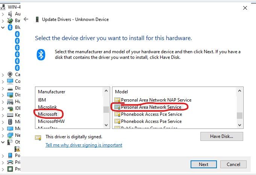Image resolution: width=256 pixels, height=175 pixels.
Task: Click the Phonebook Access Pce Service icon
Action: tap(117, 114)
